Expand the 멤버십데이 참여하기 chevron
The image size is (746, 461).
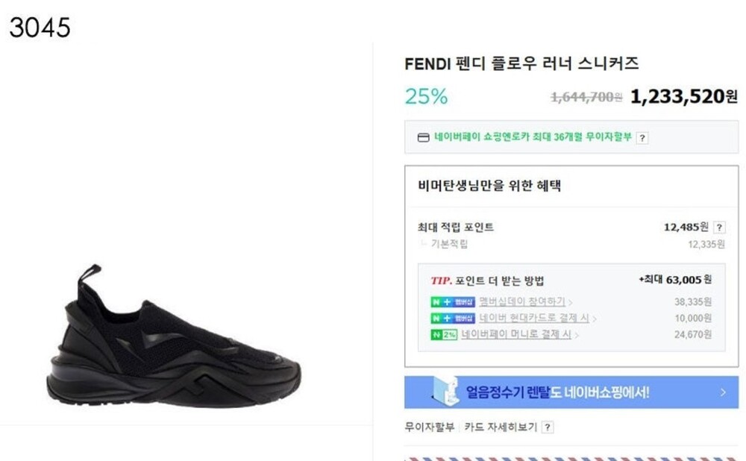pos(570,303)
